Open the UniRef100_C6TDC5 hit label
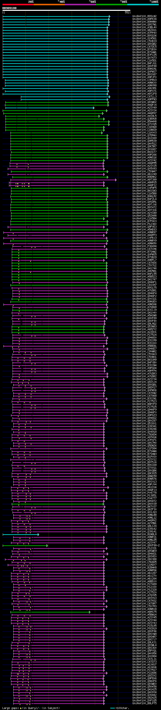Image resolution: width=161 pixels, height=710 pixels. pos(144,47)
